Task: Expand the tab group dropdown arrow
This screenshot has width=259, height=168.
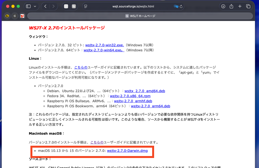Action: (x=35, y=6)
